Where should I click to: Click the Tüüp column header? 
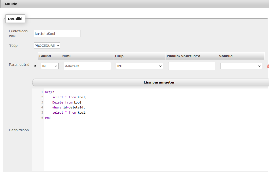139,56
